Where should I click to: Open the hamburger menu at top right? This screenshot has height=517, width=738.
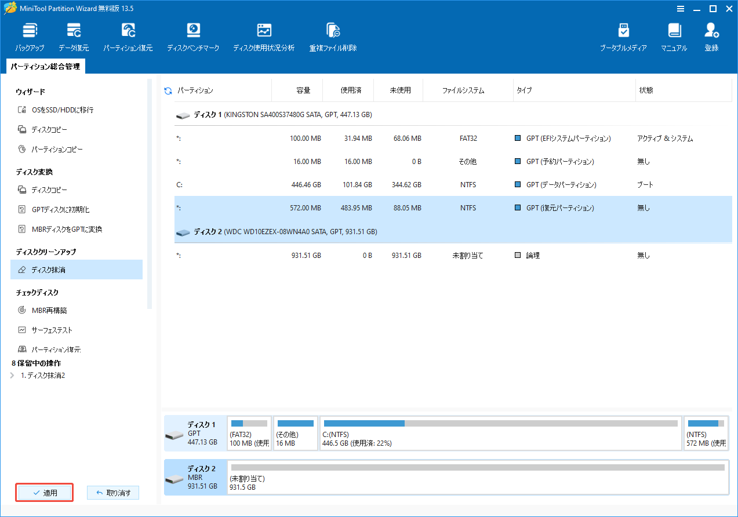click(679, 9)
